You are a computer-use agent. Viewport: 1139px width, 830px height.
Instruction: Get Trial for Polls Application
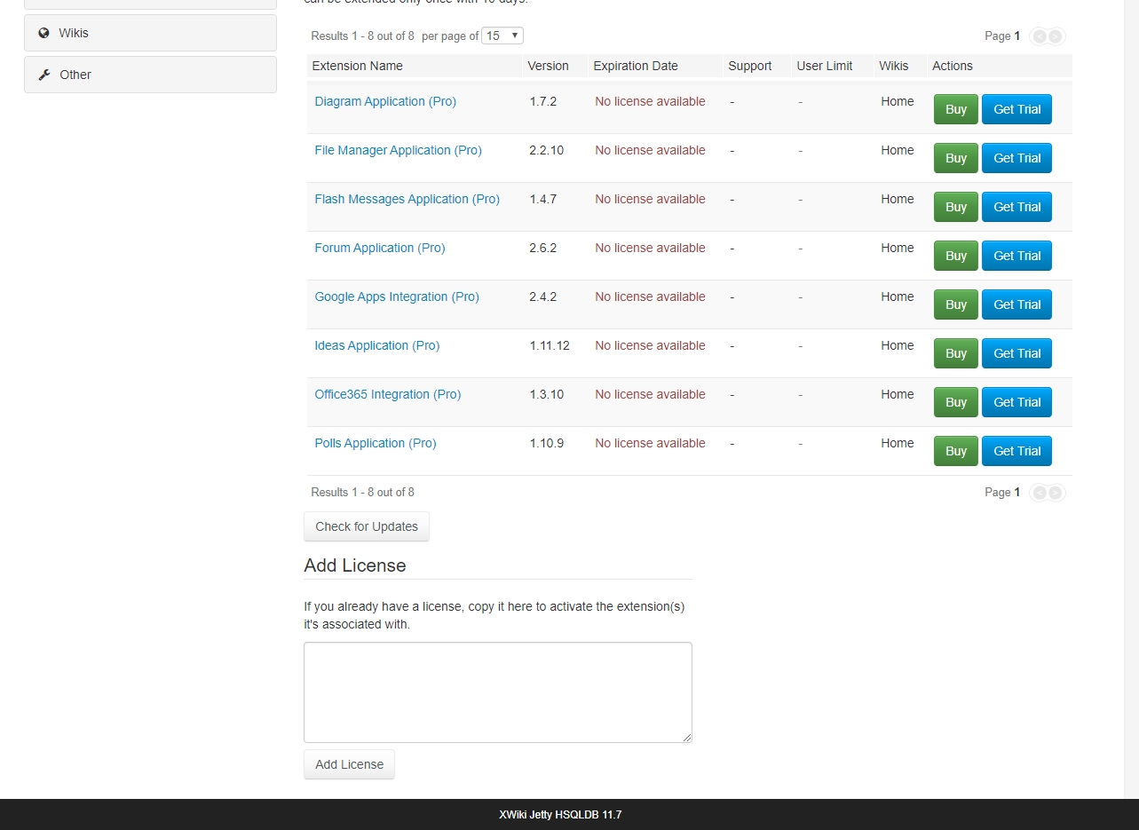coord(1016,451)
